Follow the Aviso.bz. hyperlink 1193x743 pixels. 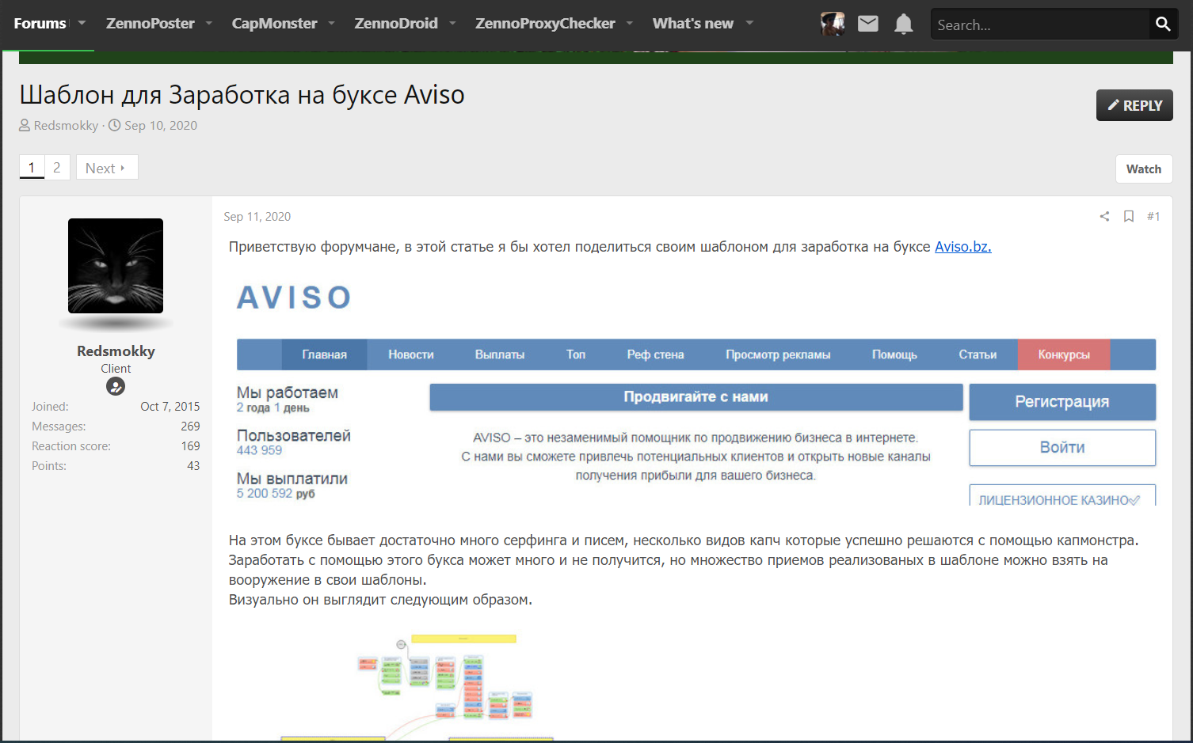pos(963,247)
